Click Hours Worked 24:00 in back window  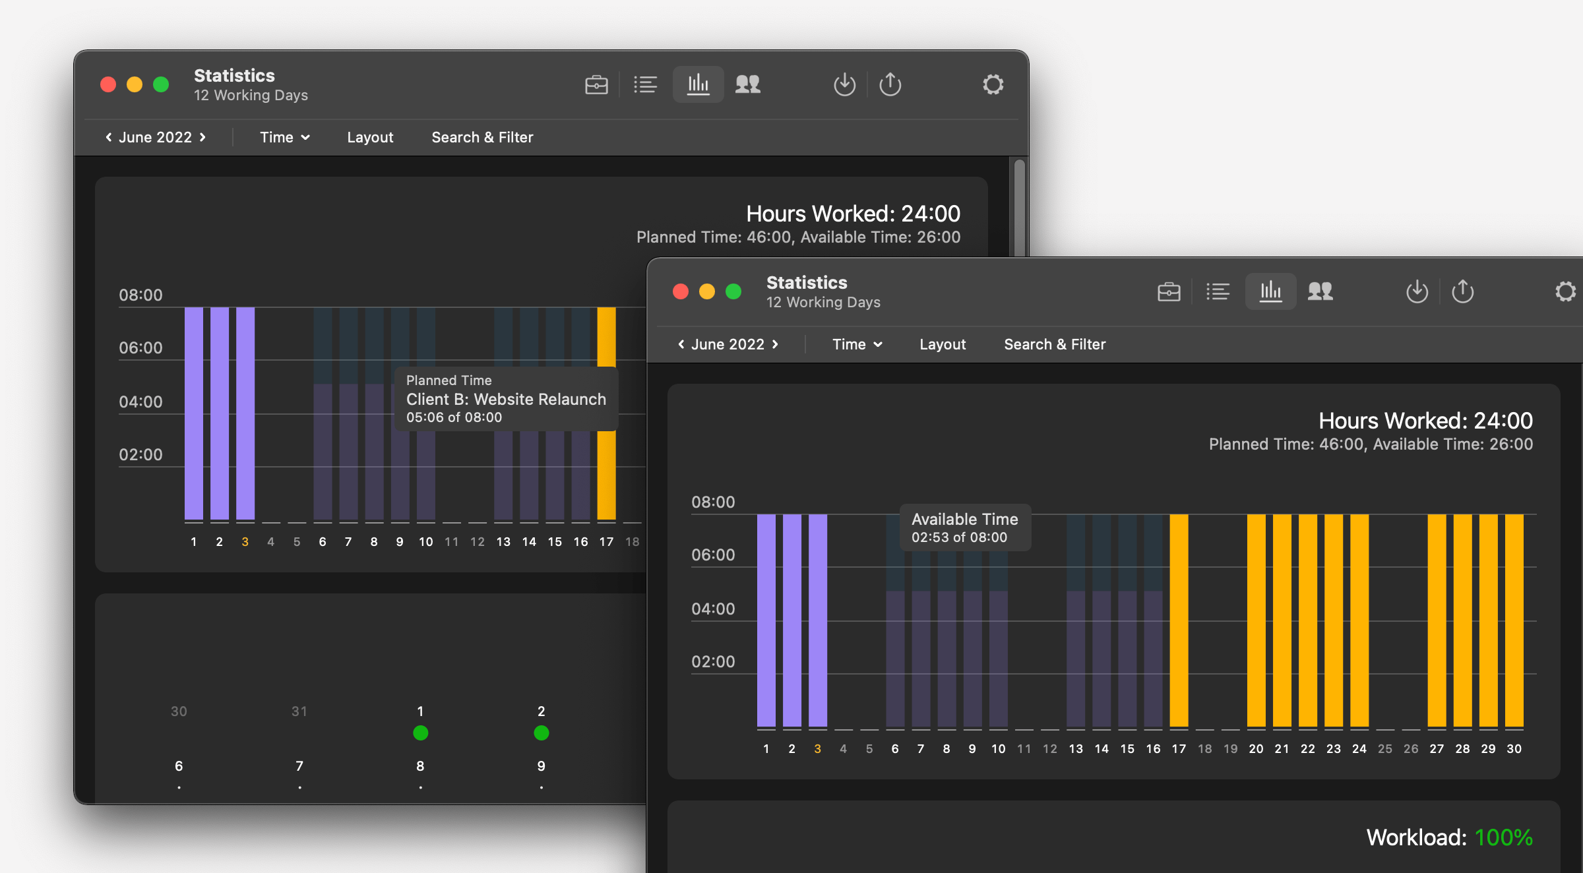click(853, 214)
